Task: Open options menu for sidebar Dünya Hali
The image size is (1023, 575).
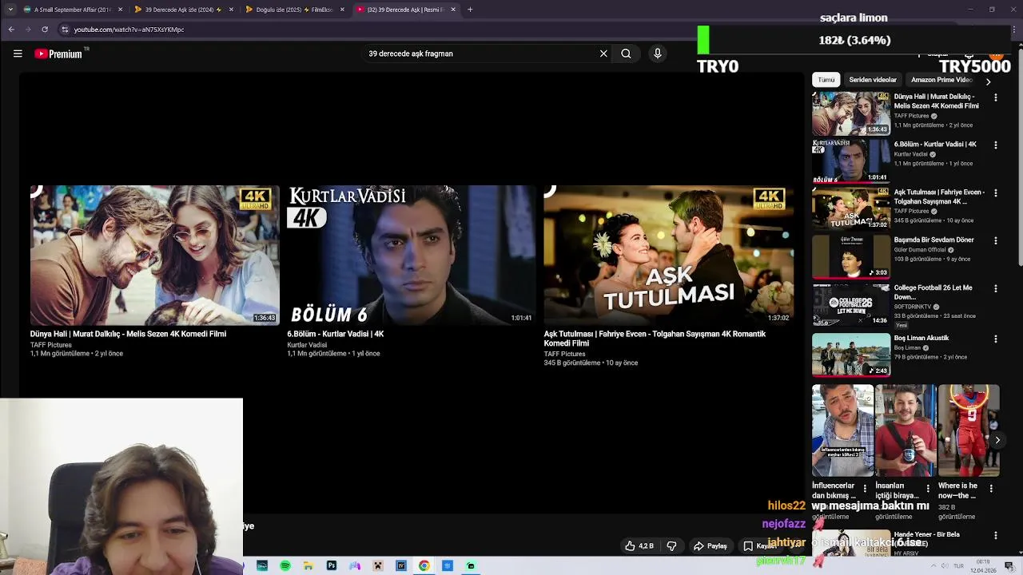Action: [996, 97]
